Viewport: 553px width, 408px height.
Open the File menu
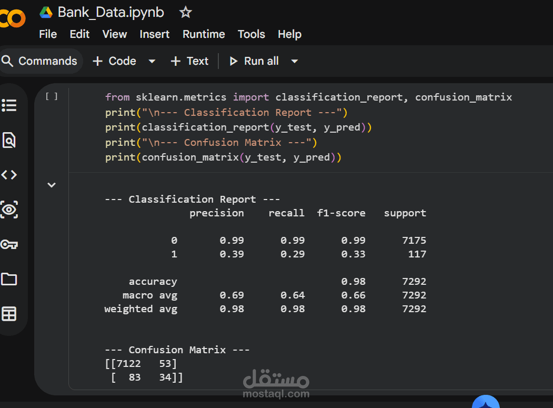48,34
